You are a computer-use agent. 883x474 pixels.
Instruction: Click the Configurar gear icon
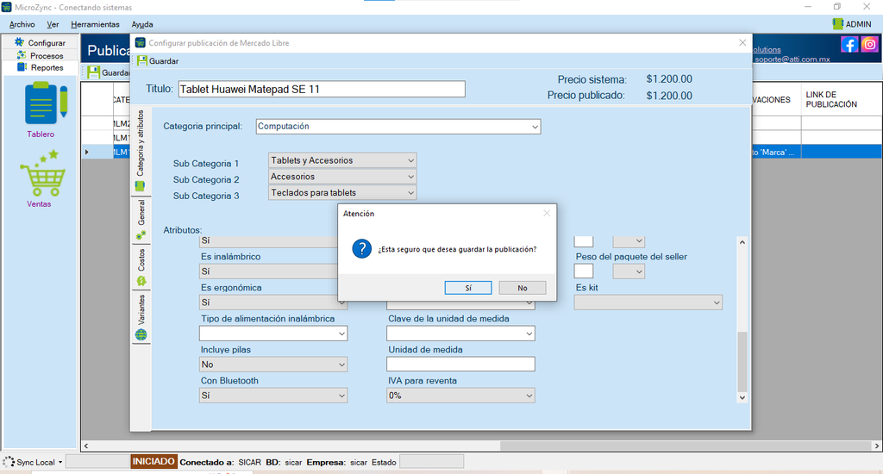tap(20, 42)
